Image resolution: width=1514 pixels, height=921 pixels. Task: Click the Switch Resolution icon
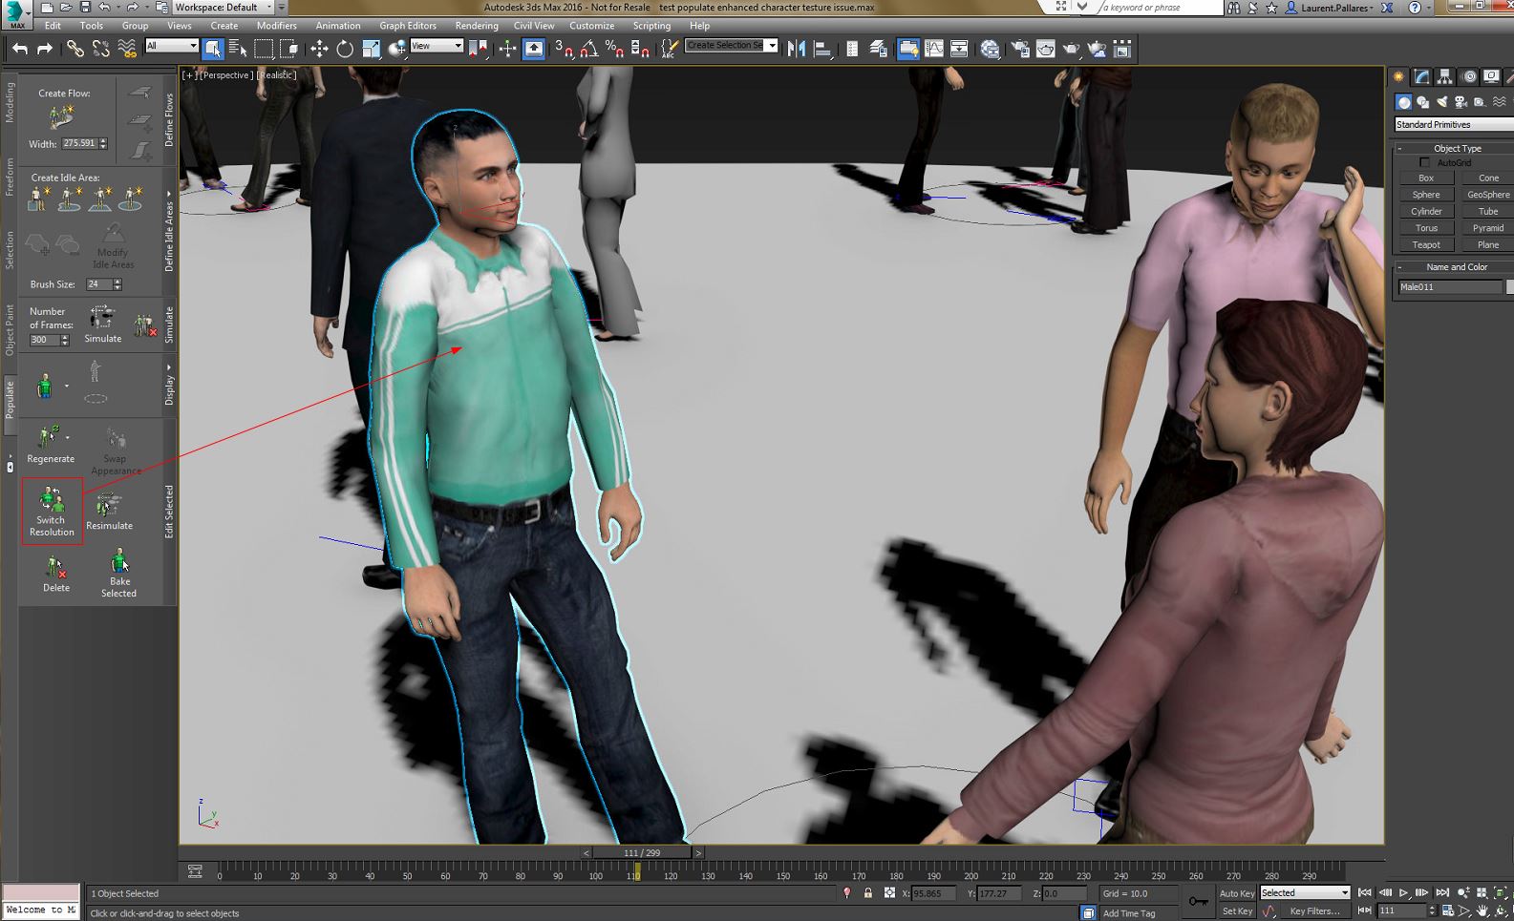click(x=52, y=500)
